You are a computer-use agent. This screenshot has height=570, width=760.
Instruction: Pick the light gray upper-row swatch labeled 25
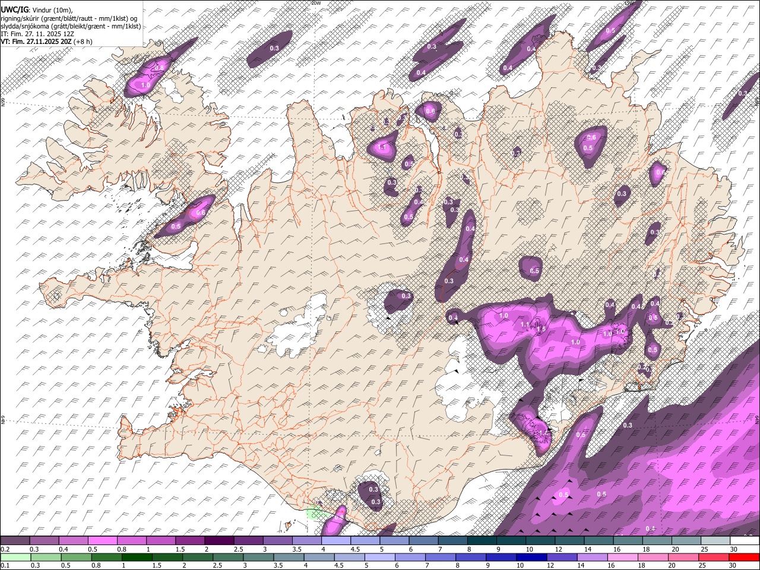click(x=716, y=541)
